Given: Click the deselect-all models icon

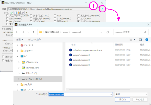Looking at the screenshot, I should 15,13.
